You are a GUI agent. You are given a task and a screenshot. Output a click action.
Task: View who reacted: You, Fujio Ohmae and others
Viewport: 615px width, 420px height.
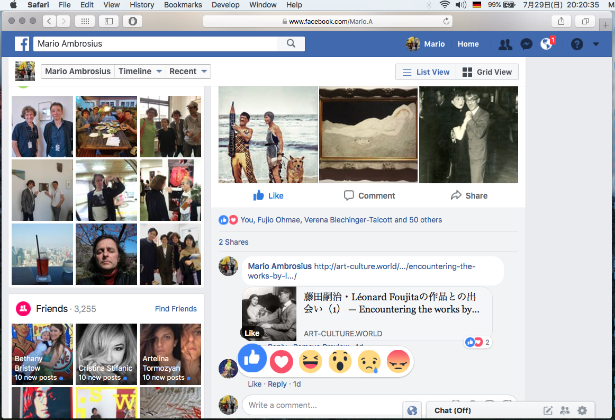pos(341,220)
